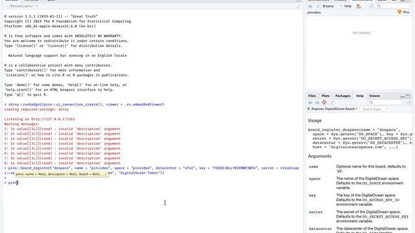Click the pins::board_register command line
Image resolution: width=415 pixels, height=233 pixels.
click(x=151, y=170)
